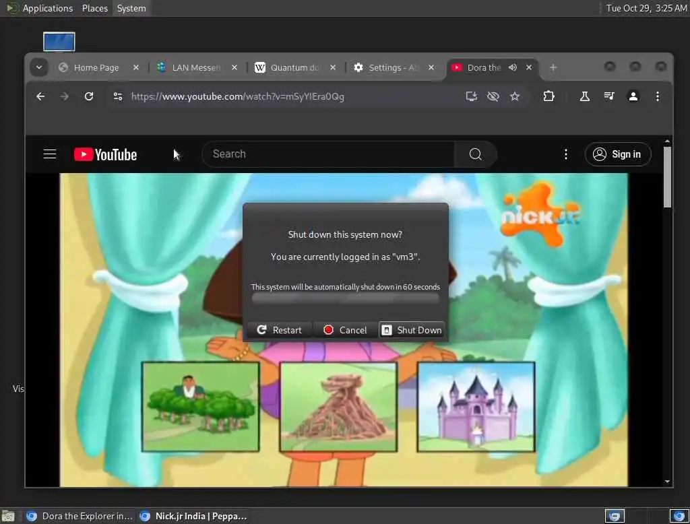Open Nick.jr India taskbar window
The height and width of the screenshot is (524, 690).
pyautogui.click(x=193, y=516)
